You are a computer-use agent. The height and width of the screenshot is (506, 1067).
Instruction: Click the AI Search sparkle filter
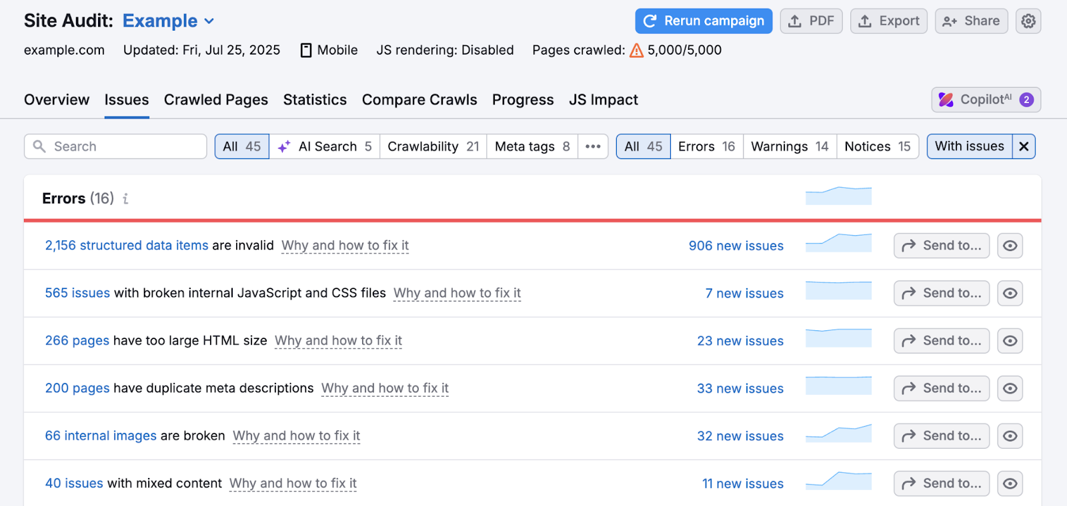coord(324,146)
